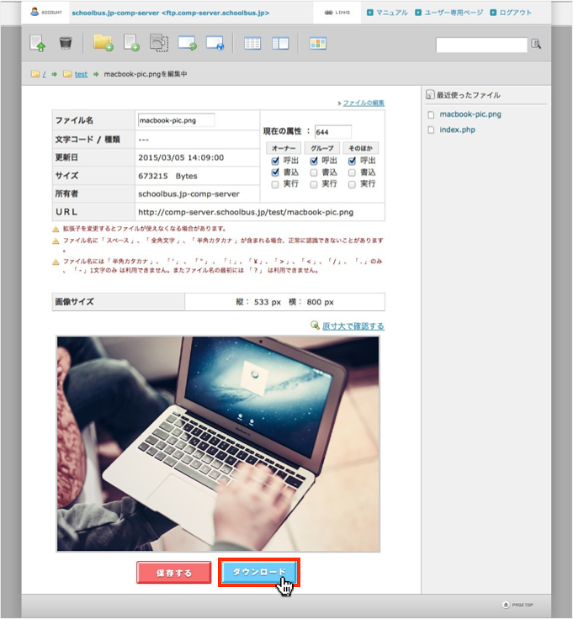This screenshot has width=573, height=619.
Task: Open the ファイルの編集 link
Action: [x=363, y=103]
